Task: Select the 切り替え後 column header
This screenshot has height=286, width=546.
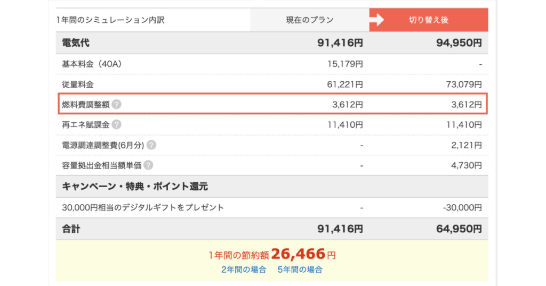Action: click(x=429, y=20)
